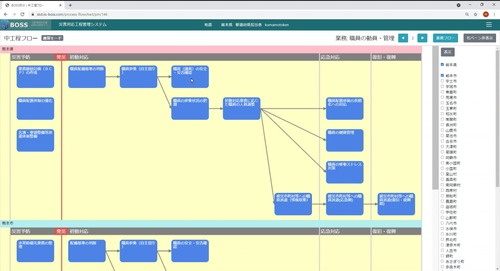Go to next task with right arrow

(422, 38)
